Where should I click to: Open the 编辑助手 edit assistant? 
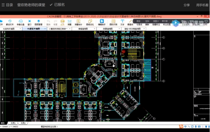pyautogui.click(x=102, y=22)
